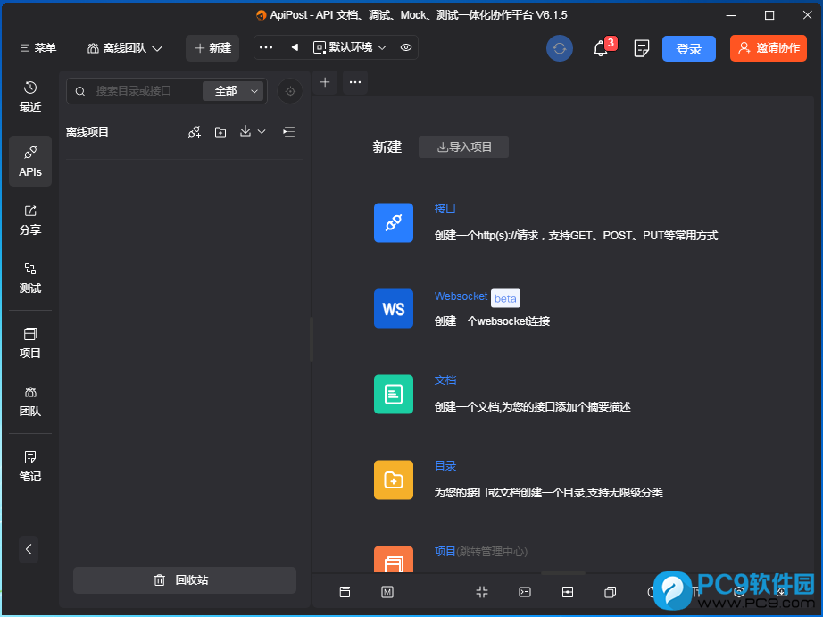This screenshot has height=617, width=823.
Task: Click the 导入项目 import project button
Action: (x=463, y=147)
